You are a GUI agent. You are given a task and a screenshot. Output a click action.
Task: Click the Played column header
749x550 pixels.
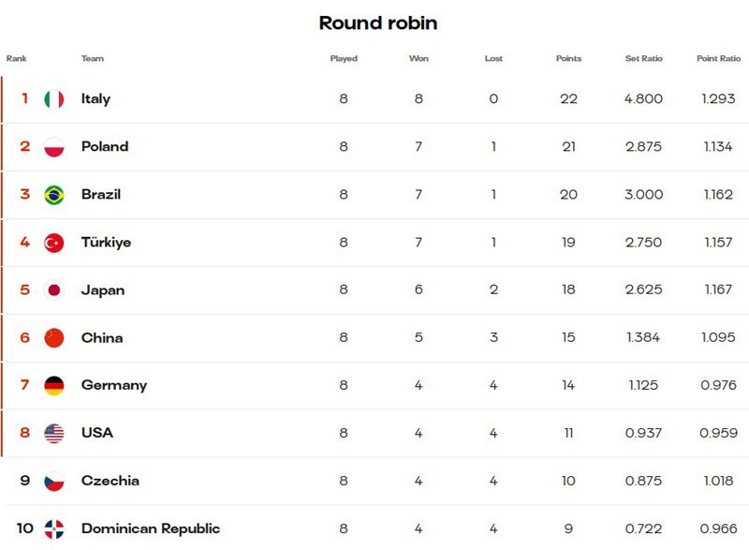[x=344, y=58]
